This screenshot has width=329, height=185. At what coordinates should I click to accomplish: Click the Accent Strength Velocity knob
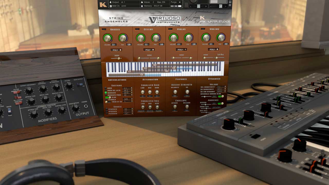click(x=175, y=92)
